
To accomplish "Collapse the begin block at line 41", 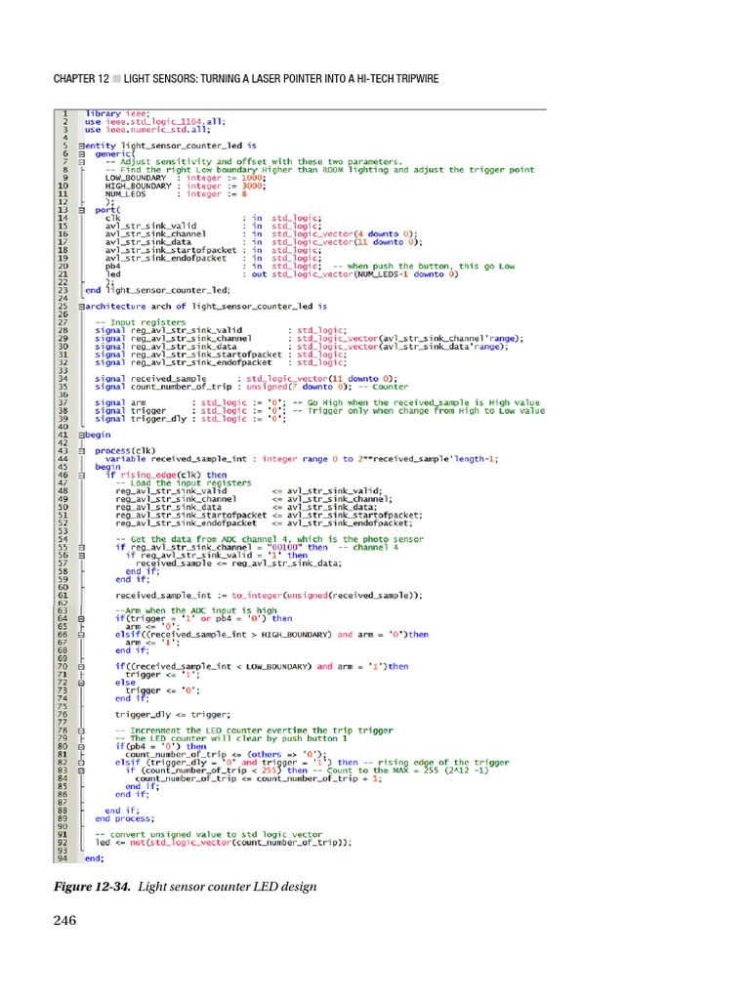I will (x=81, y=434).
